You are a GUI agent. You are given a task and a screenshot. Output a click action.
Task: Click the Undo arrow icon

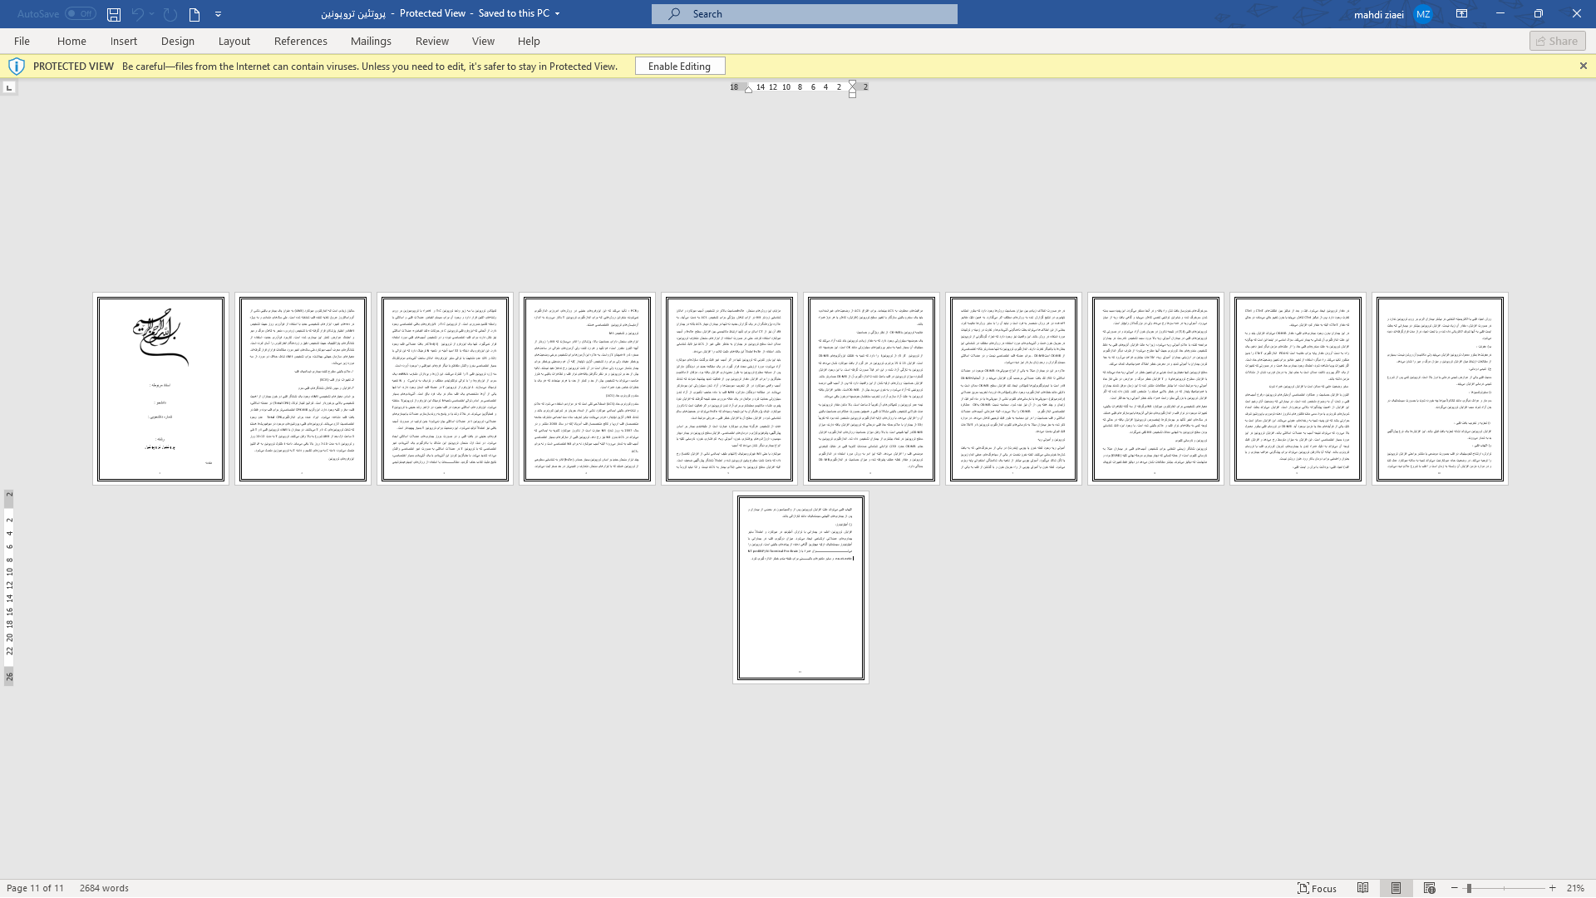[x=138, y=14]
